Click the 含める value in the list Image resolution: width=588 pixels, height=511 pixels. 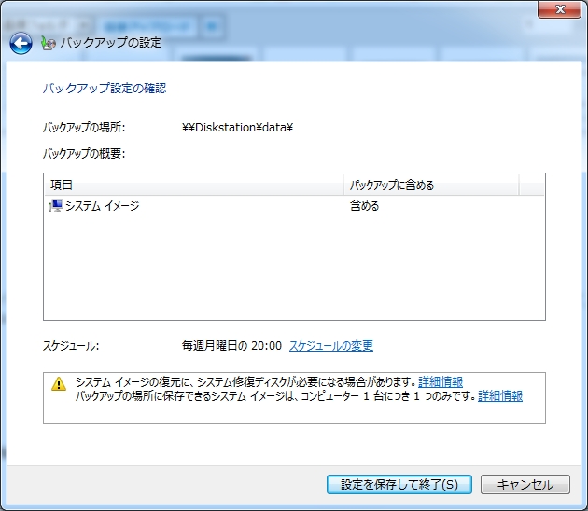tap(365, 206)
